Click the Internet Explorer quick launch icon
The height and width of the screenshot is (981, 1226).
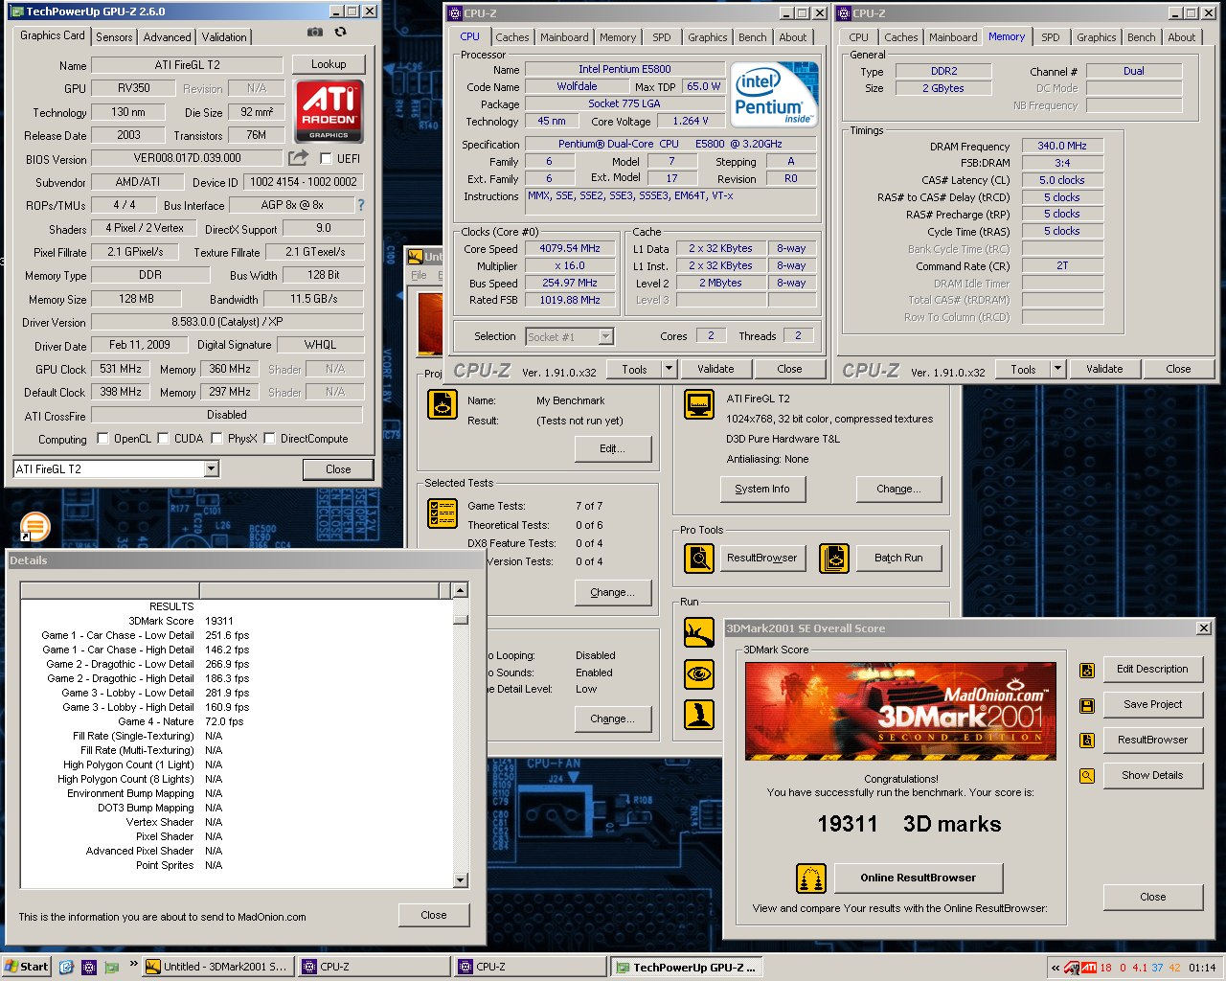click(x=66, y=967)
